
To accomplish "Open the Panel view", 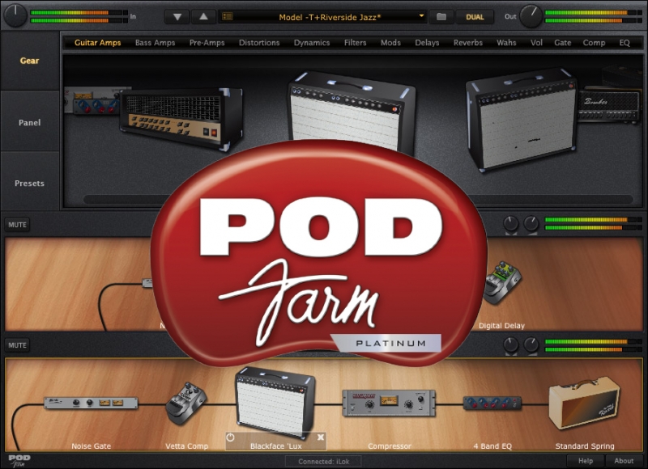I will [29, 123].
